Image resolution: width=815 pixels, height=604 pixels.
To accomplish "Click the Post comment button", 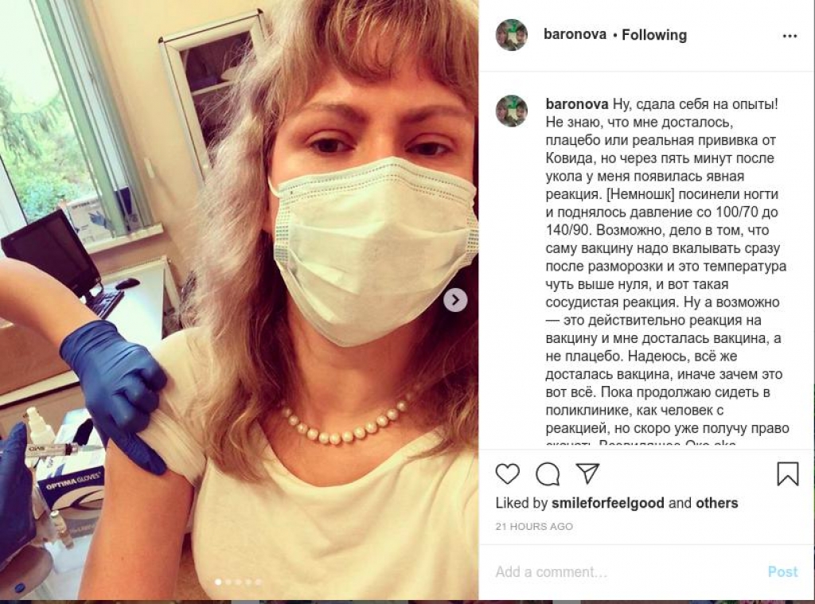I will 783,572.
